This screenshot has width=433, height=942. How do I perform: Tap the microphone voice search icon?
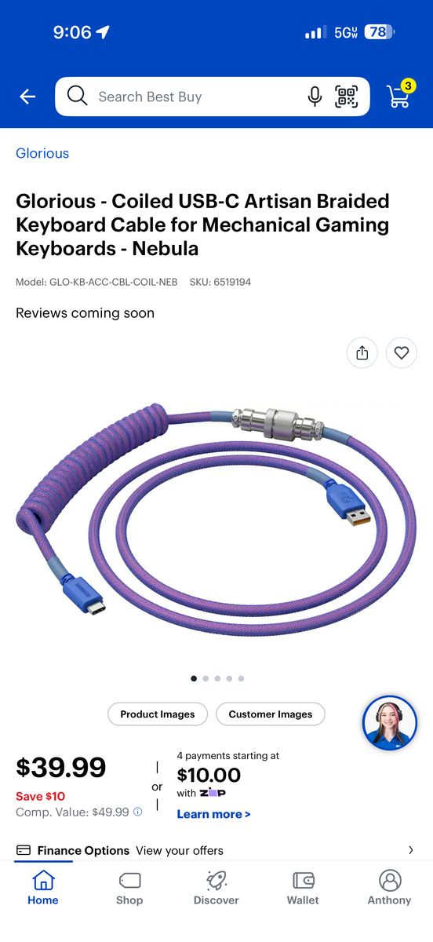pyautogui.click(x=315, y=97)
